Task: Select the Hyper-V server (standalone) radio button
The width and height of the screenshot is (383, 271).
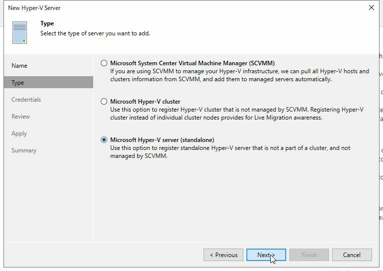Action: coord(104,140)
